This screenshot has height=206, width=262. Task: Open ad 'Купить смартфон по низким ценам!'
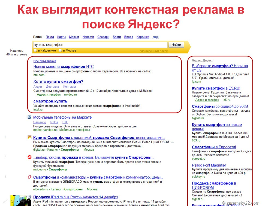coord(217,127)
